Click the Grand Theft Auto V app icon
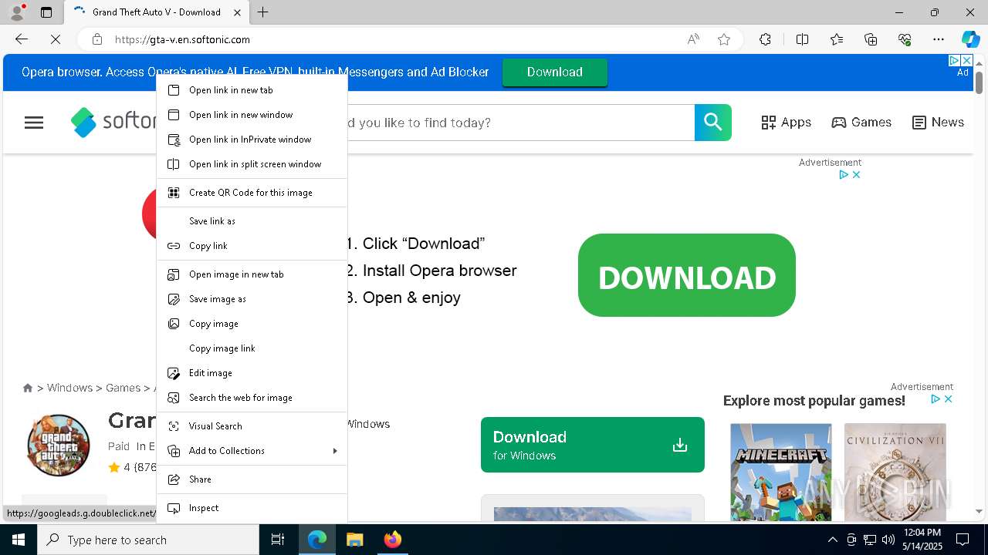 tap(59, 445)
